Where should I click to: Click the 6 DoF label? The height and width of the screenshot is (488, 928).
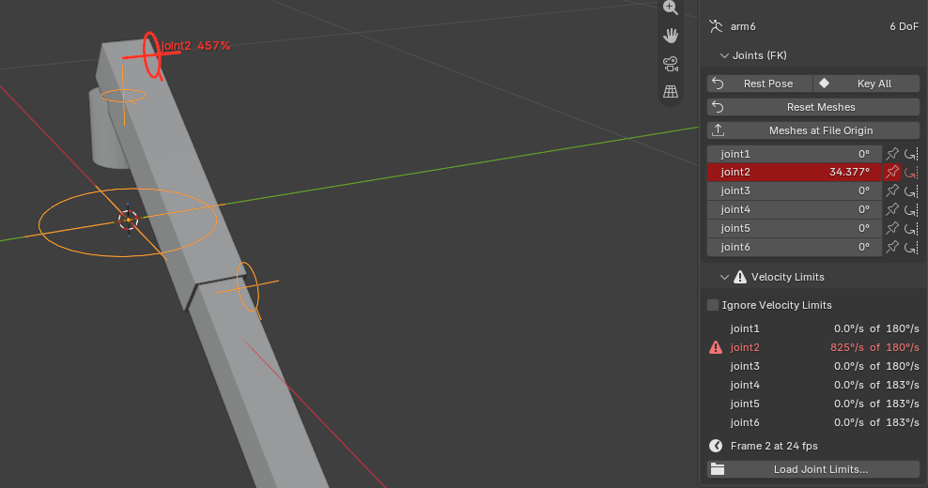pos(904,26)
